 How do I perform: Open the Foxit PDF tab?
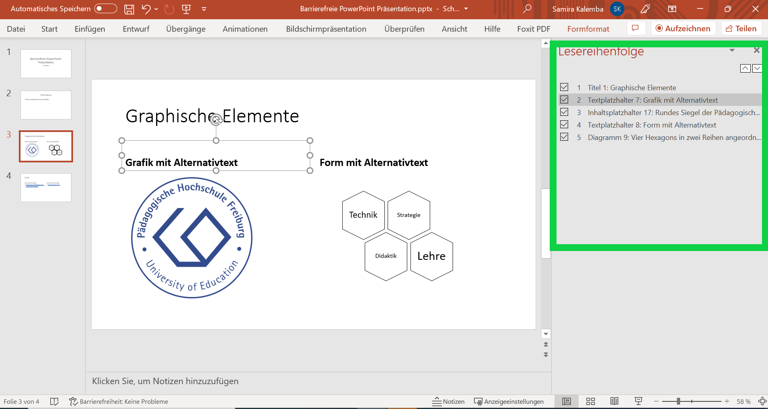534,29
